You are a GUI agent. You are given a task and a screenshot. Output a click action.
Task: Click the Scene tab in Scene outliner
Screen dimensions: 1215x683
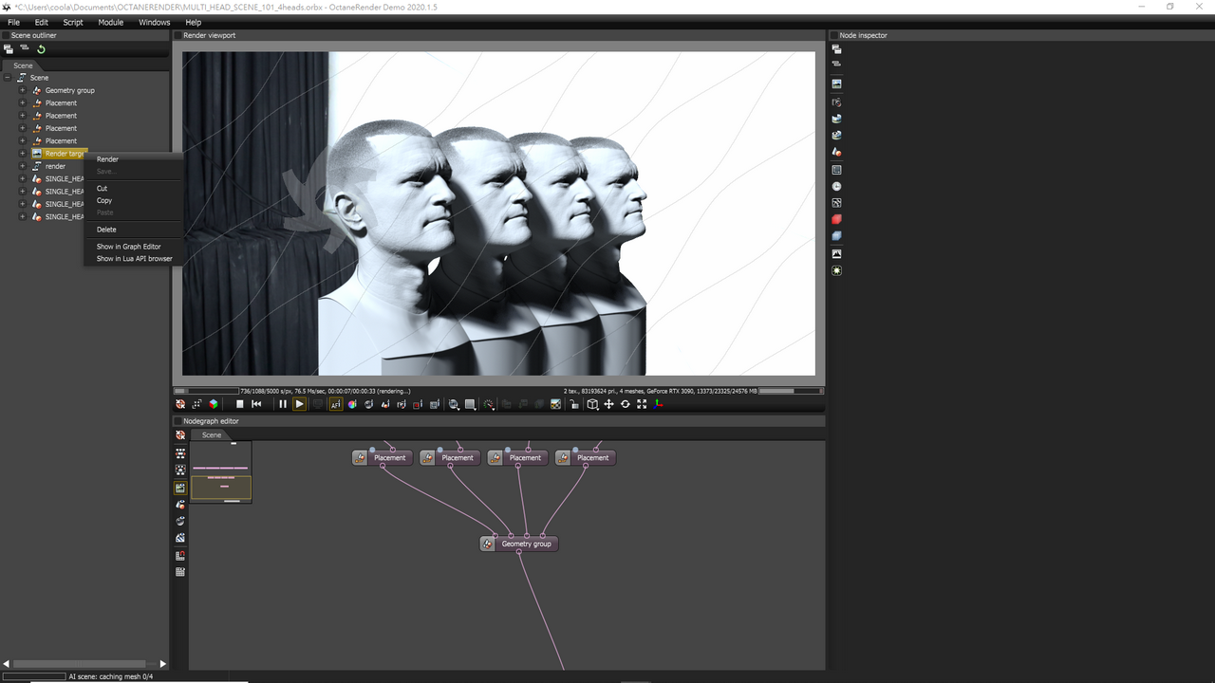(22, 65)
